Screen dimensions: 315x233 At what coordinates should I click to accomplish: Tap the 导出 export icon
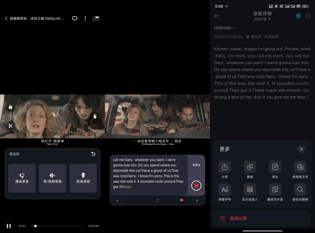coord(275,167)
